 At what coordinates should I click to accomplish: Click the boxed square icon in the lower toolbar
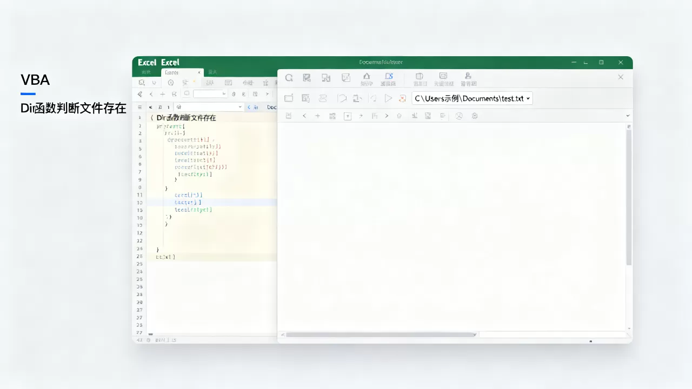(348, 116)
